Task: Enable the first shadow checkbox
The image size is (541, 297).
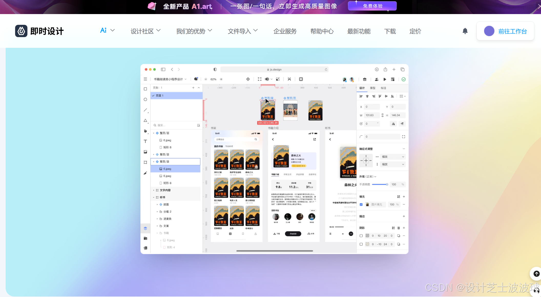Action: [x=361, y=236]
